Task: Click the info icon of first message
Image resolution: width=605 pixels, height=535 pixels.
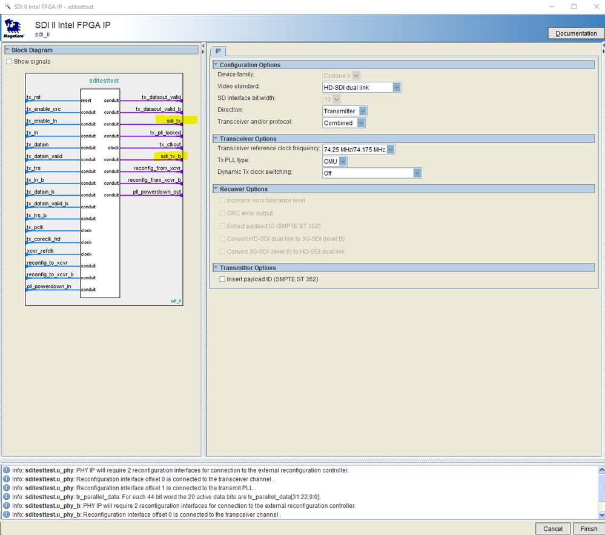Action: pos(5,470)
